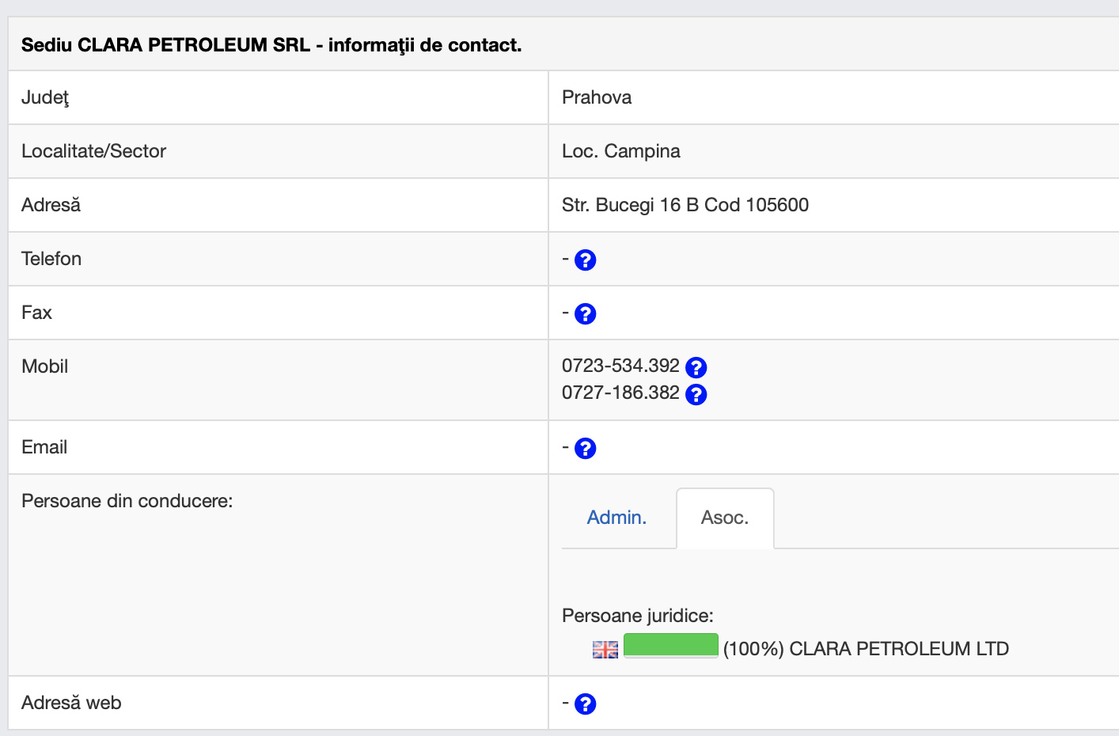Click the first mobile number 0723-534.392

pos(620,366)
